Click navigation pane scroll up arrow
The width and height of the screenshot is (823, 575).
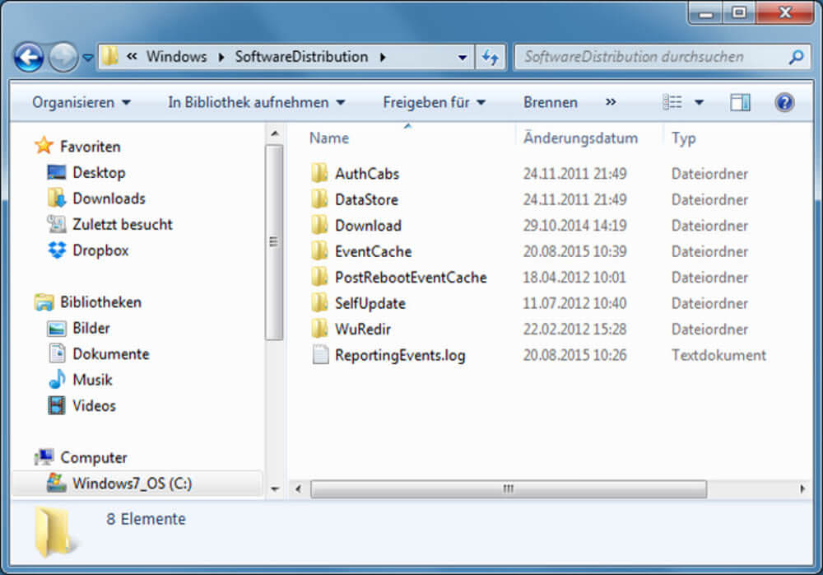coord(275,134)
